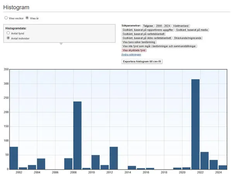233x178 pixels.
Task: Select the 'Visa veckor' radio button
Action: click(6, 18)
